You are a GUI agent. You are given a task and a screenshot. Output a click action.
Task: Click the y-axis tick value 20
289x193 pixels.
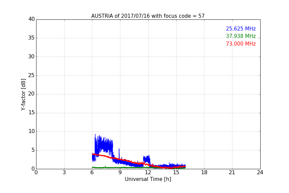click(x=31, y=94)
